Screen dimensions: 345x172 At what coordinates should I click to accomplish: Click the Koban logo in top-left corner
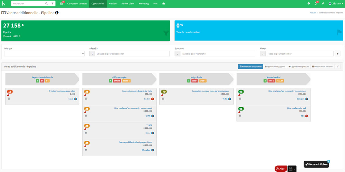(x=4, y=3)
